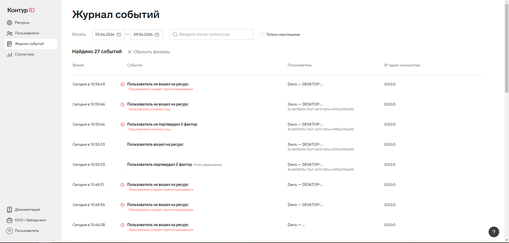Click 'Пользователь не вошел на ресурс' at 10:48:56
This screenshot has width=509, height=243.
(x=158, y=205)
